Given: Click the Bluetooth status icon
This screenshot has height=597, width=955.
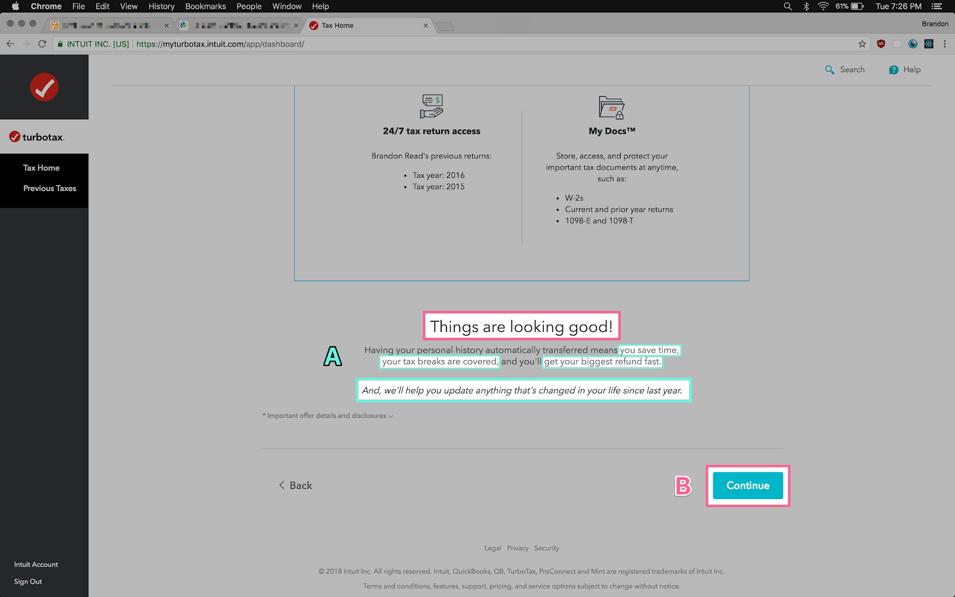Looking at the screenshot, I should click(806, 6).
